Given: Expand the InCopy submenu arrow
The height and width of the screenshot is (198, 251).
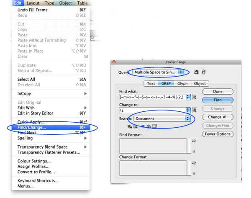Looking at the screenshot, I should click(85, 93).
